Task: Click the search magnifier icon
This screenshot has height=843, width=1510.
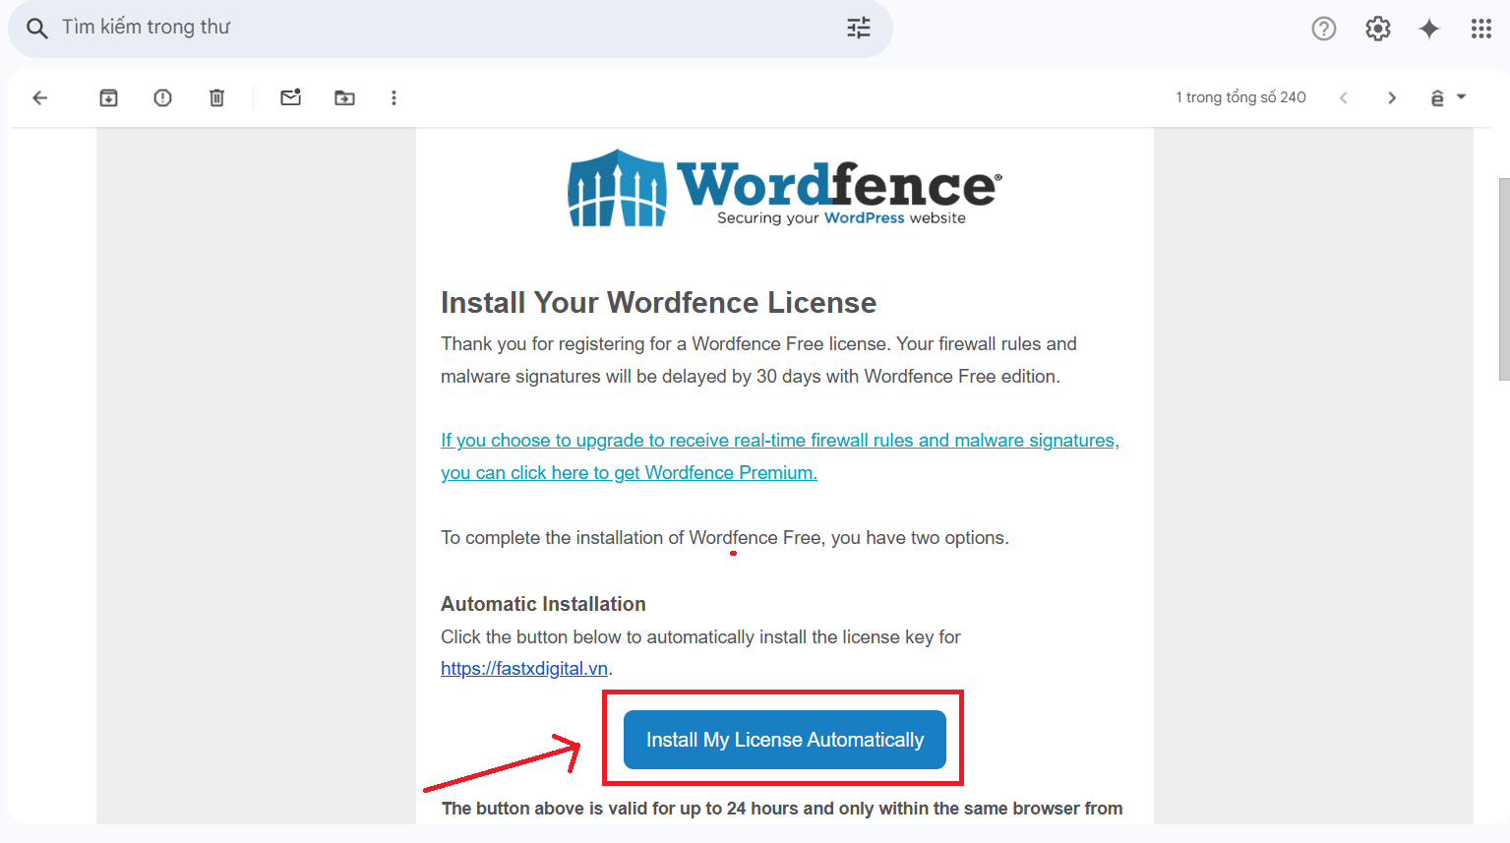Action: 36,28
